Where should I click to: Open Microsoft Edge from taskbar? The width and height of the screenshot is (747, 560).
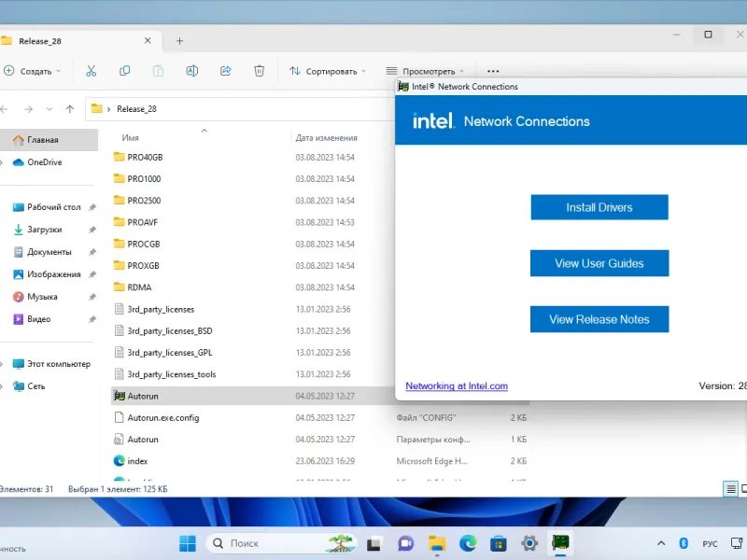tap(468, 543)
